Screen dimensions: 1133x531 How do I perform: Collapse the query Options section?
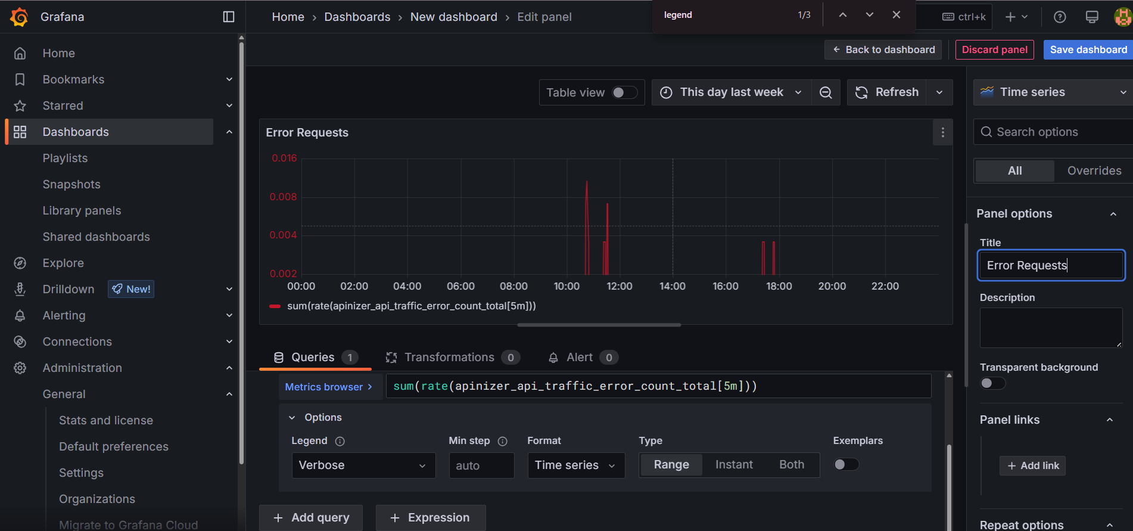tap(292, 418)
